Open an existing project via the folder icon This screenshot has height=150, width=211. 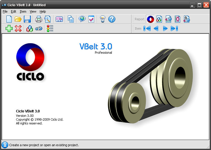(18, 19)
